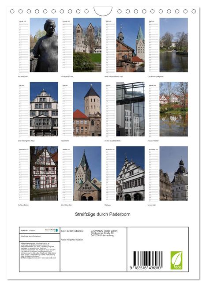Click the author name 'Anneli Hegerfeld-Reckert'
This screenshot has height=286, width=206.
[x=72, y=240]
